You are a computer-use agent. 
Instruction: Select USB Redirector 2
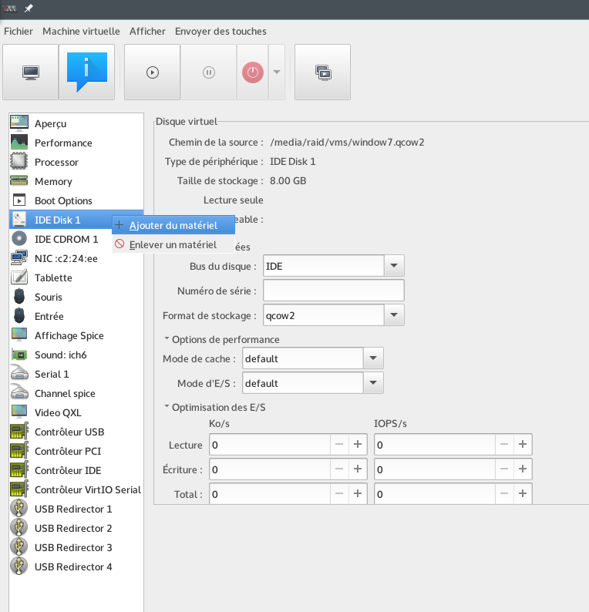(x=76, y=529)
